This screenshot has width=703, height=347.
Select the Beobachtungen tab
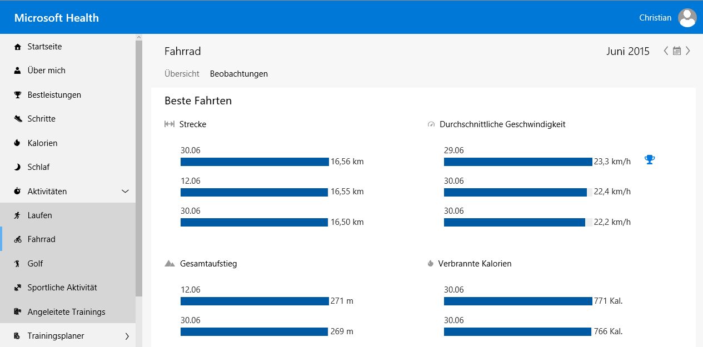pos(238,74)
